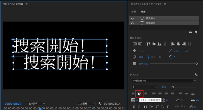Click the current timecode 00:00:08:24

[13, 104]
